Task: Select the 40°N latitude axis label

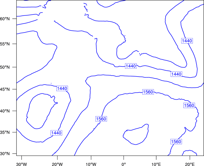Action: (x=5, y=111)
